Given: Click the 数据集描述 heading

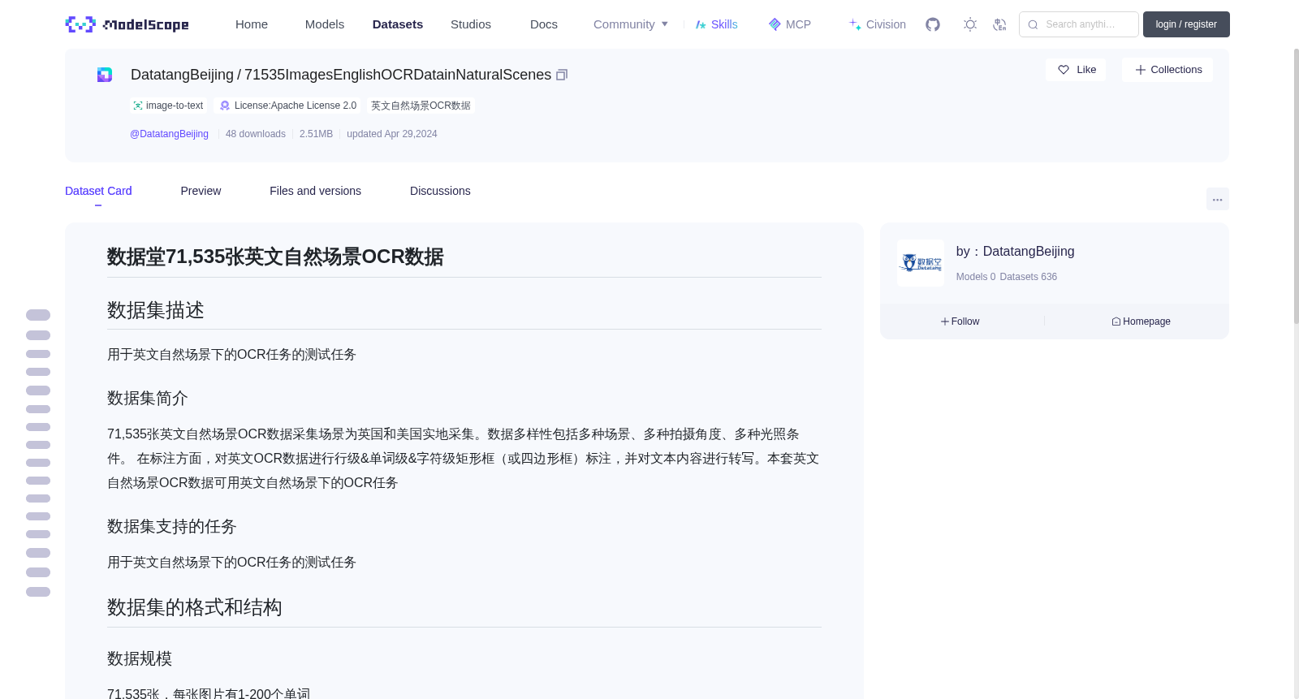Looking at the screenshot, I should coord(156,310).
